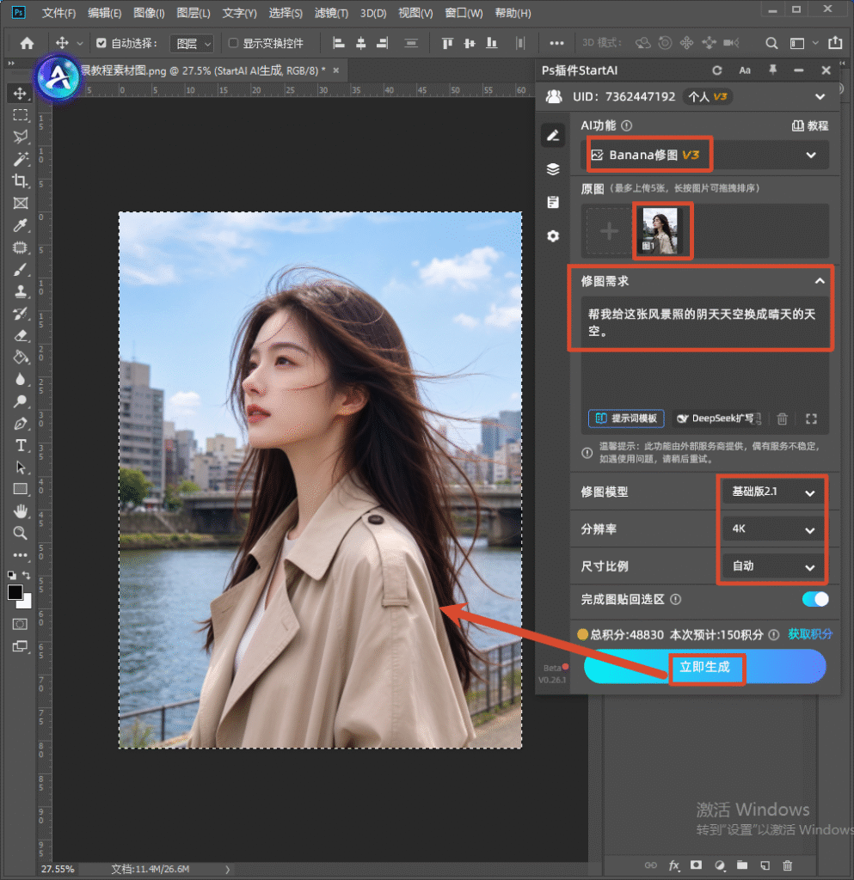Create a new layer in Layers panel
The image size is (854, 880).
[x=765, y=865]
